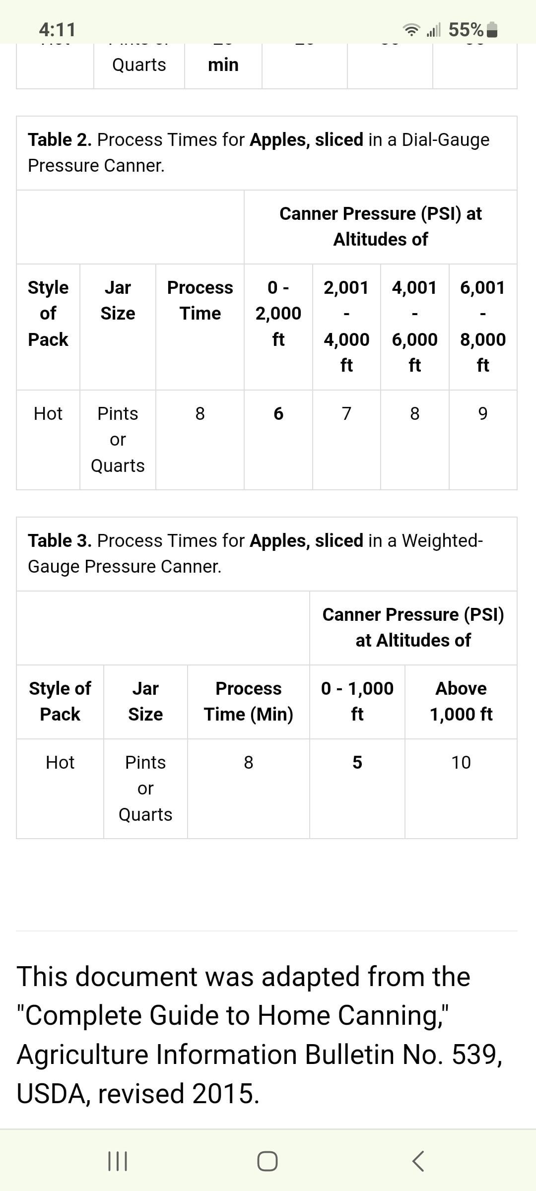Select the Table 2 Dial-Gauge caption
Screen dimensions: 536x1191
pos(258,152)
